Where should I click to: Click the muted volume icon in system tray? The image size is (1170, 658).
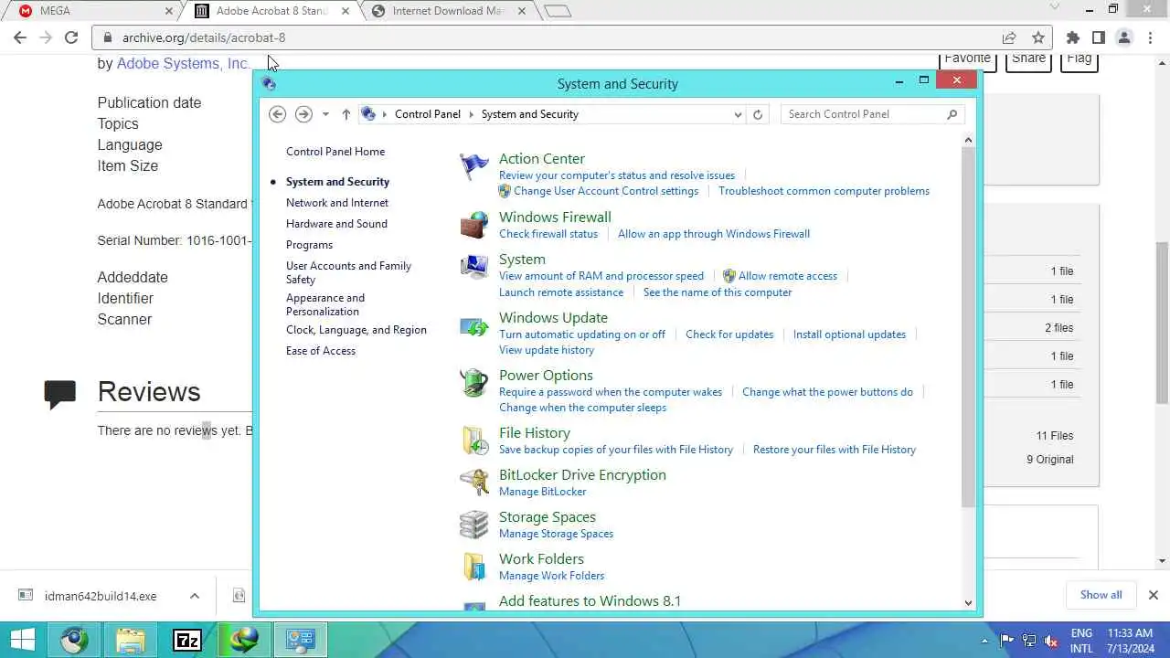tap(1051, 641)
